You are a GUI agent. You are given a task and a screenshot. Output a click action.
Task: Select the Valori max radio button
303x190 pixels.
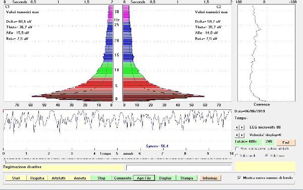tap(267, 156)
